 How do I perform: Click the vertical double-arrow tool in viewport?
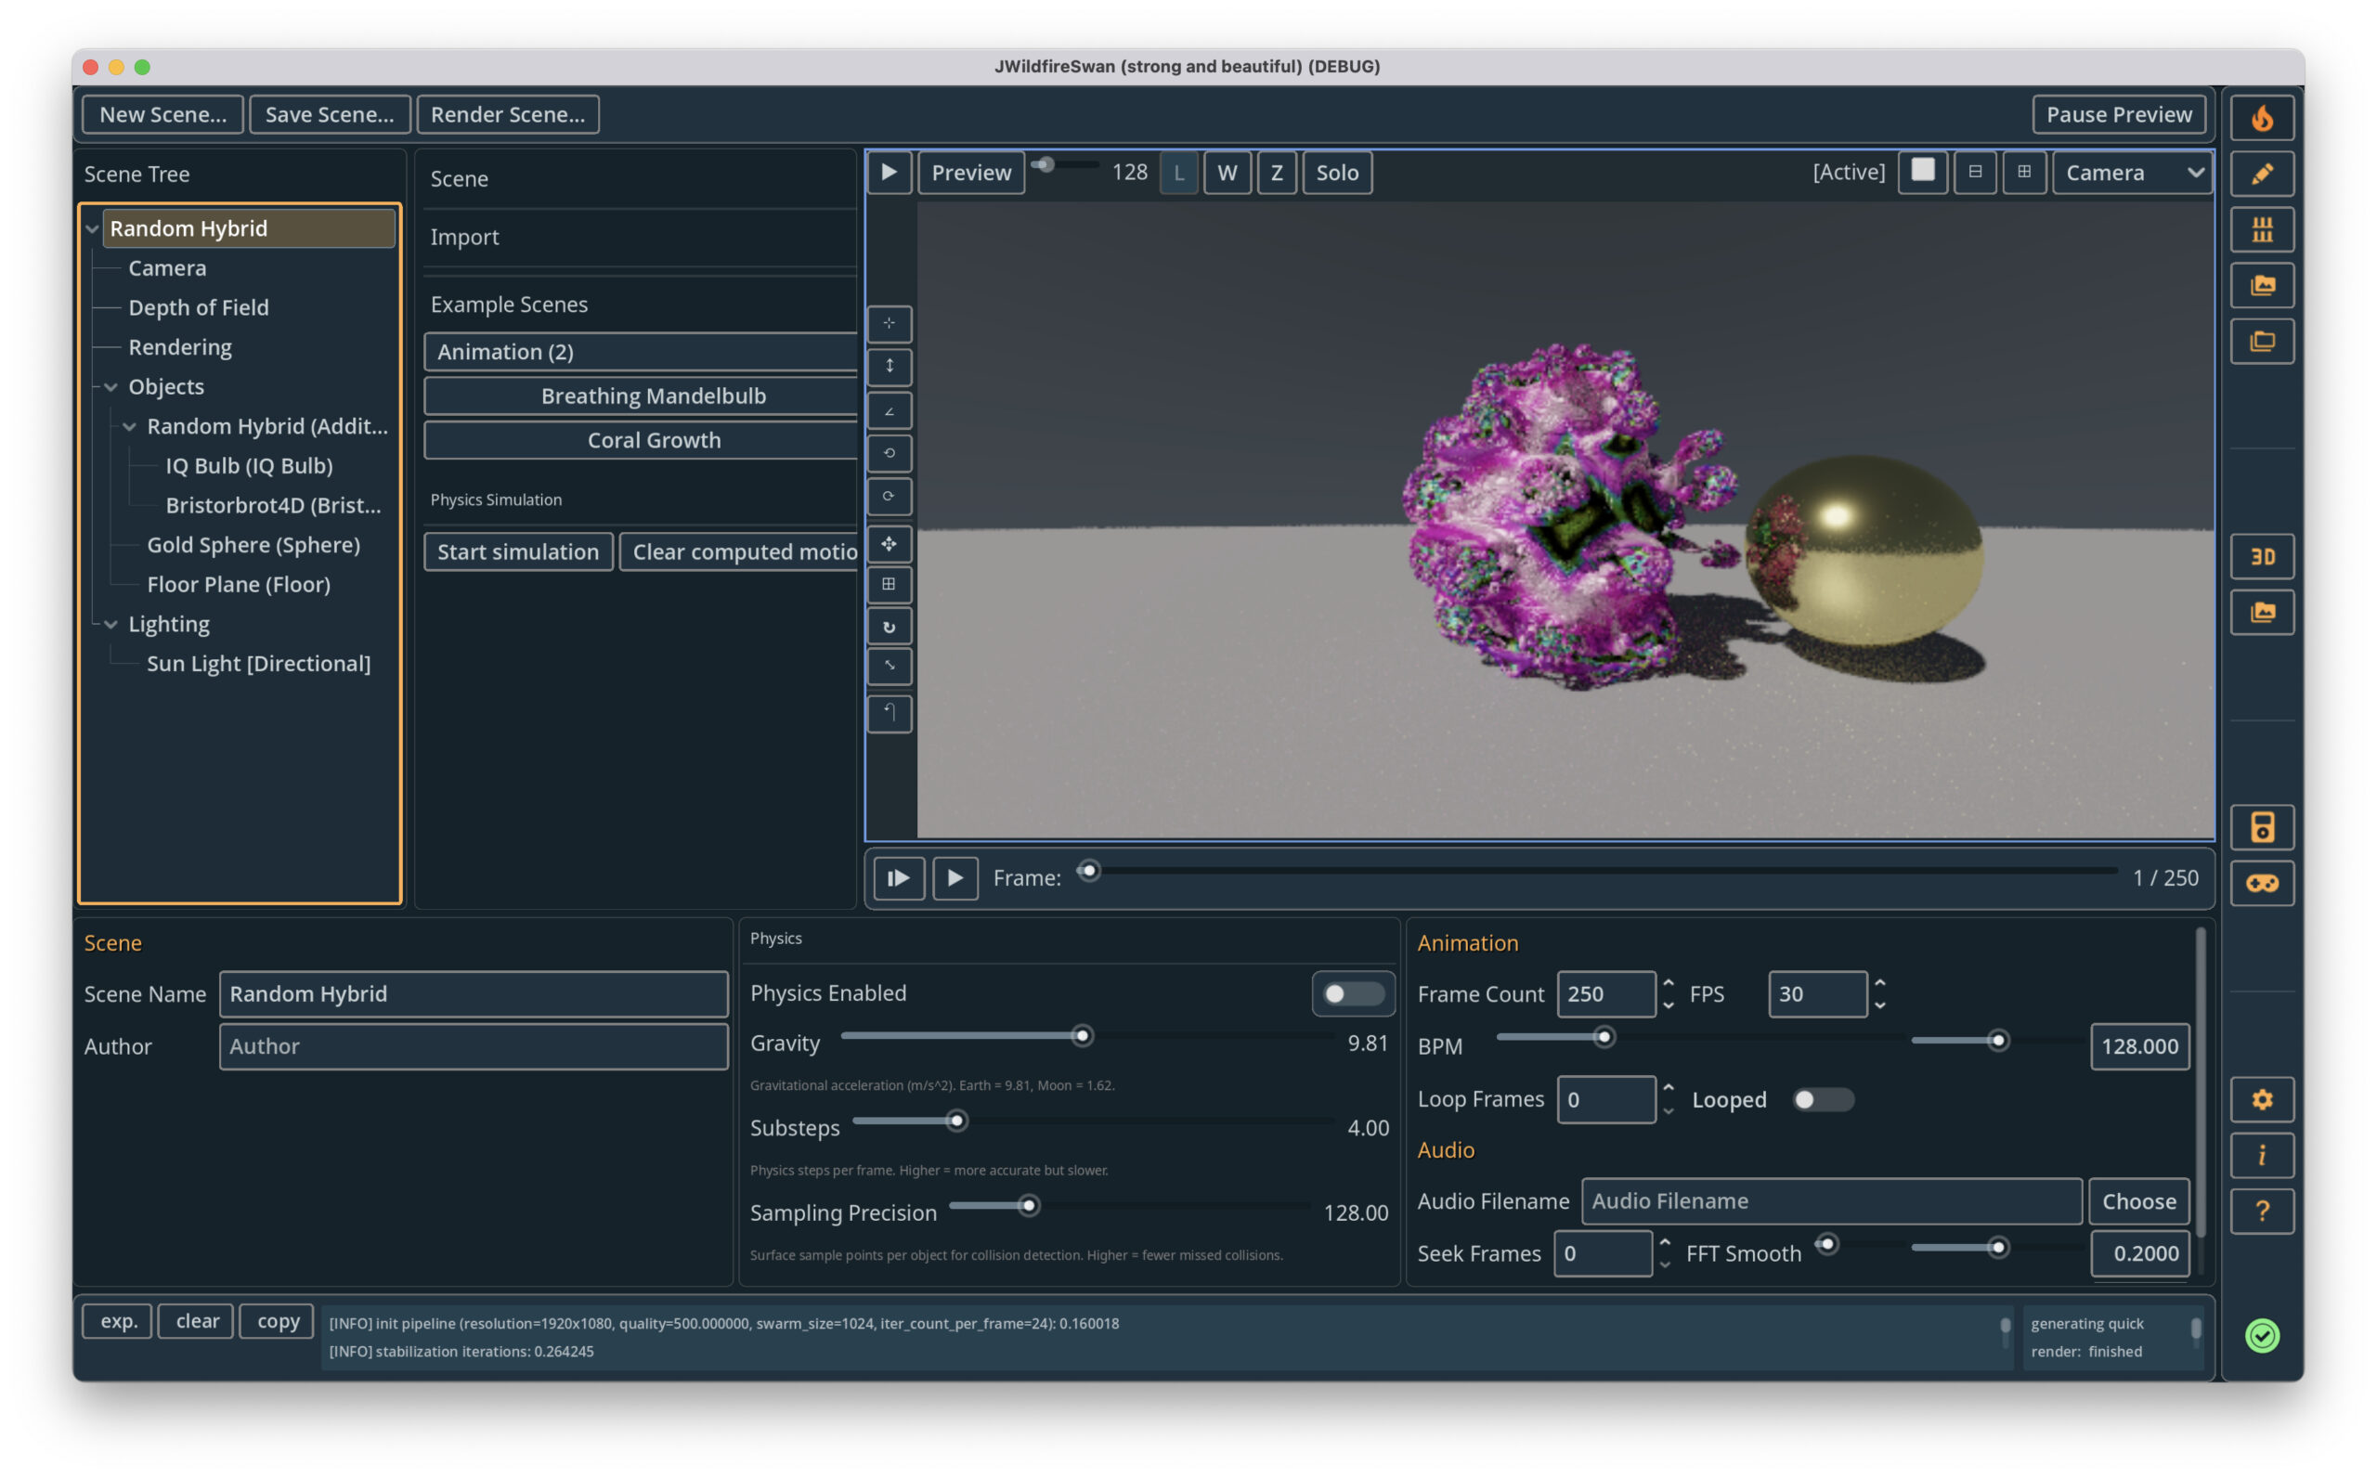tap(889, 366)
